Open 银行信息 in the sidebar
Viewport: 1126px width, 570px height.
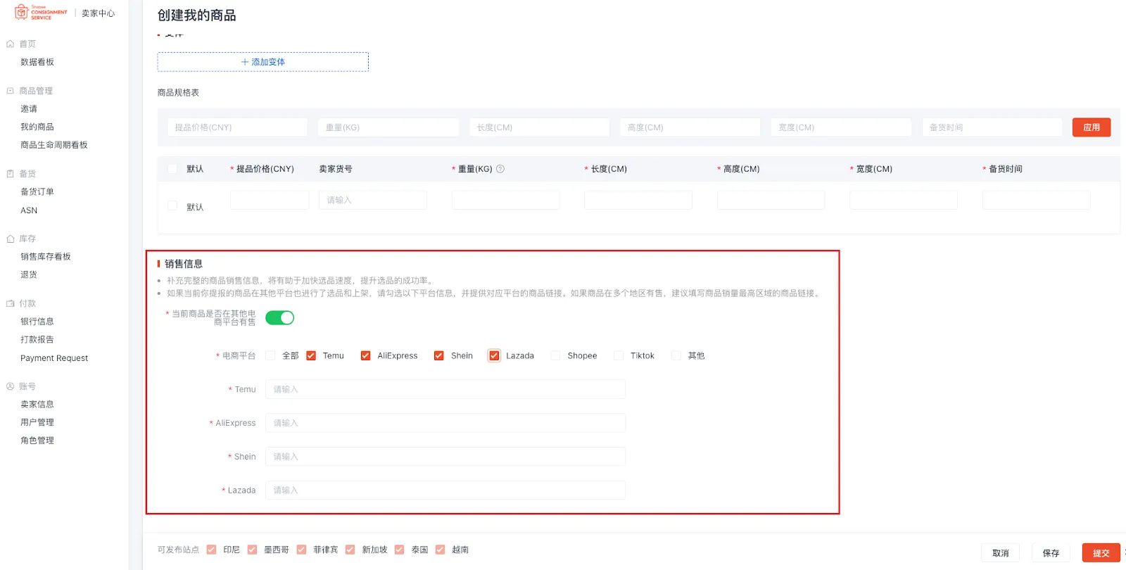(37, 322)
